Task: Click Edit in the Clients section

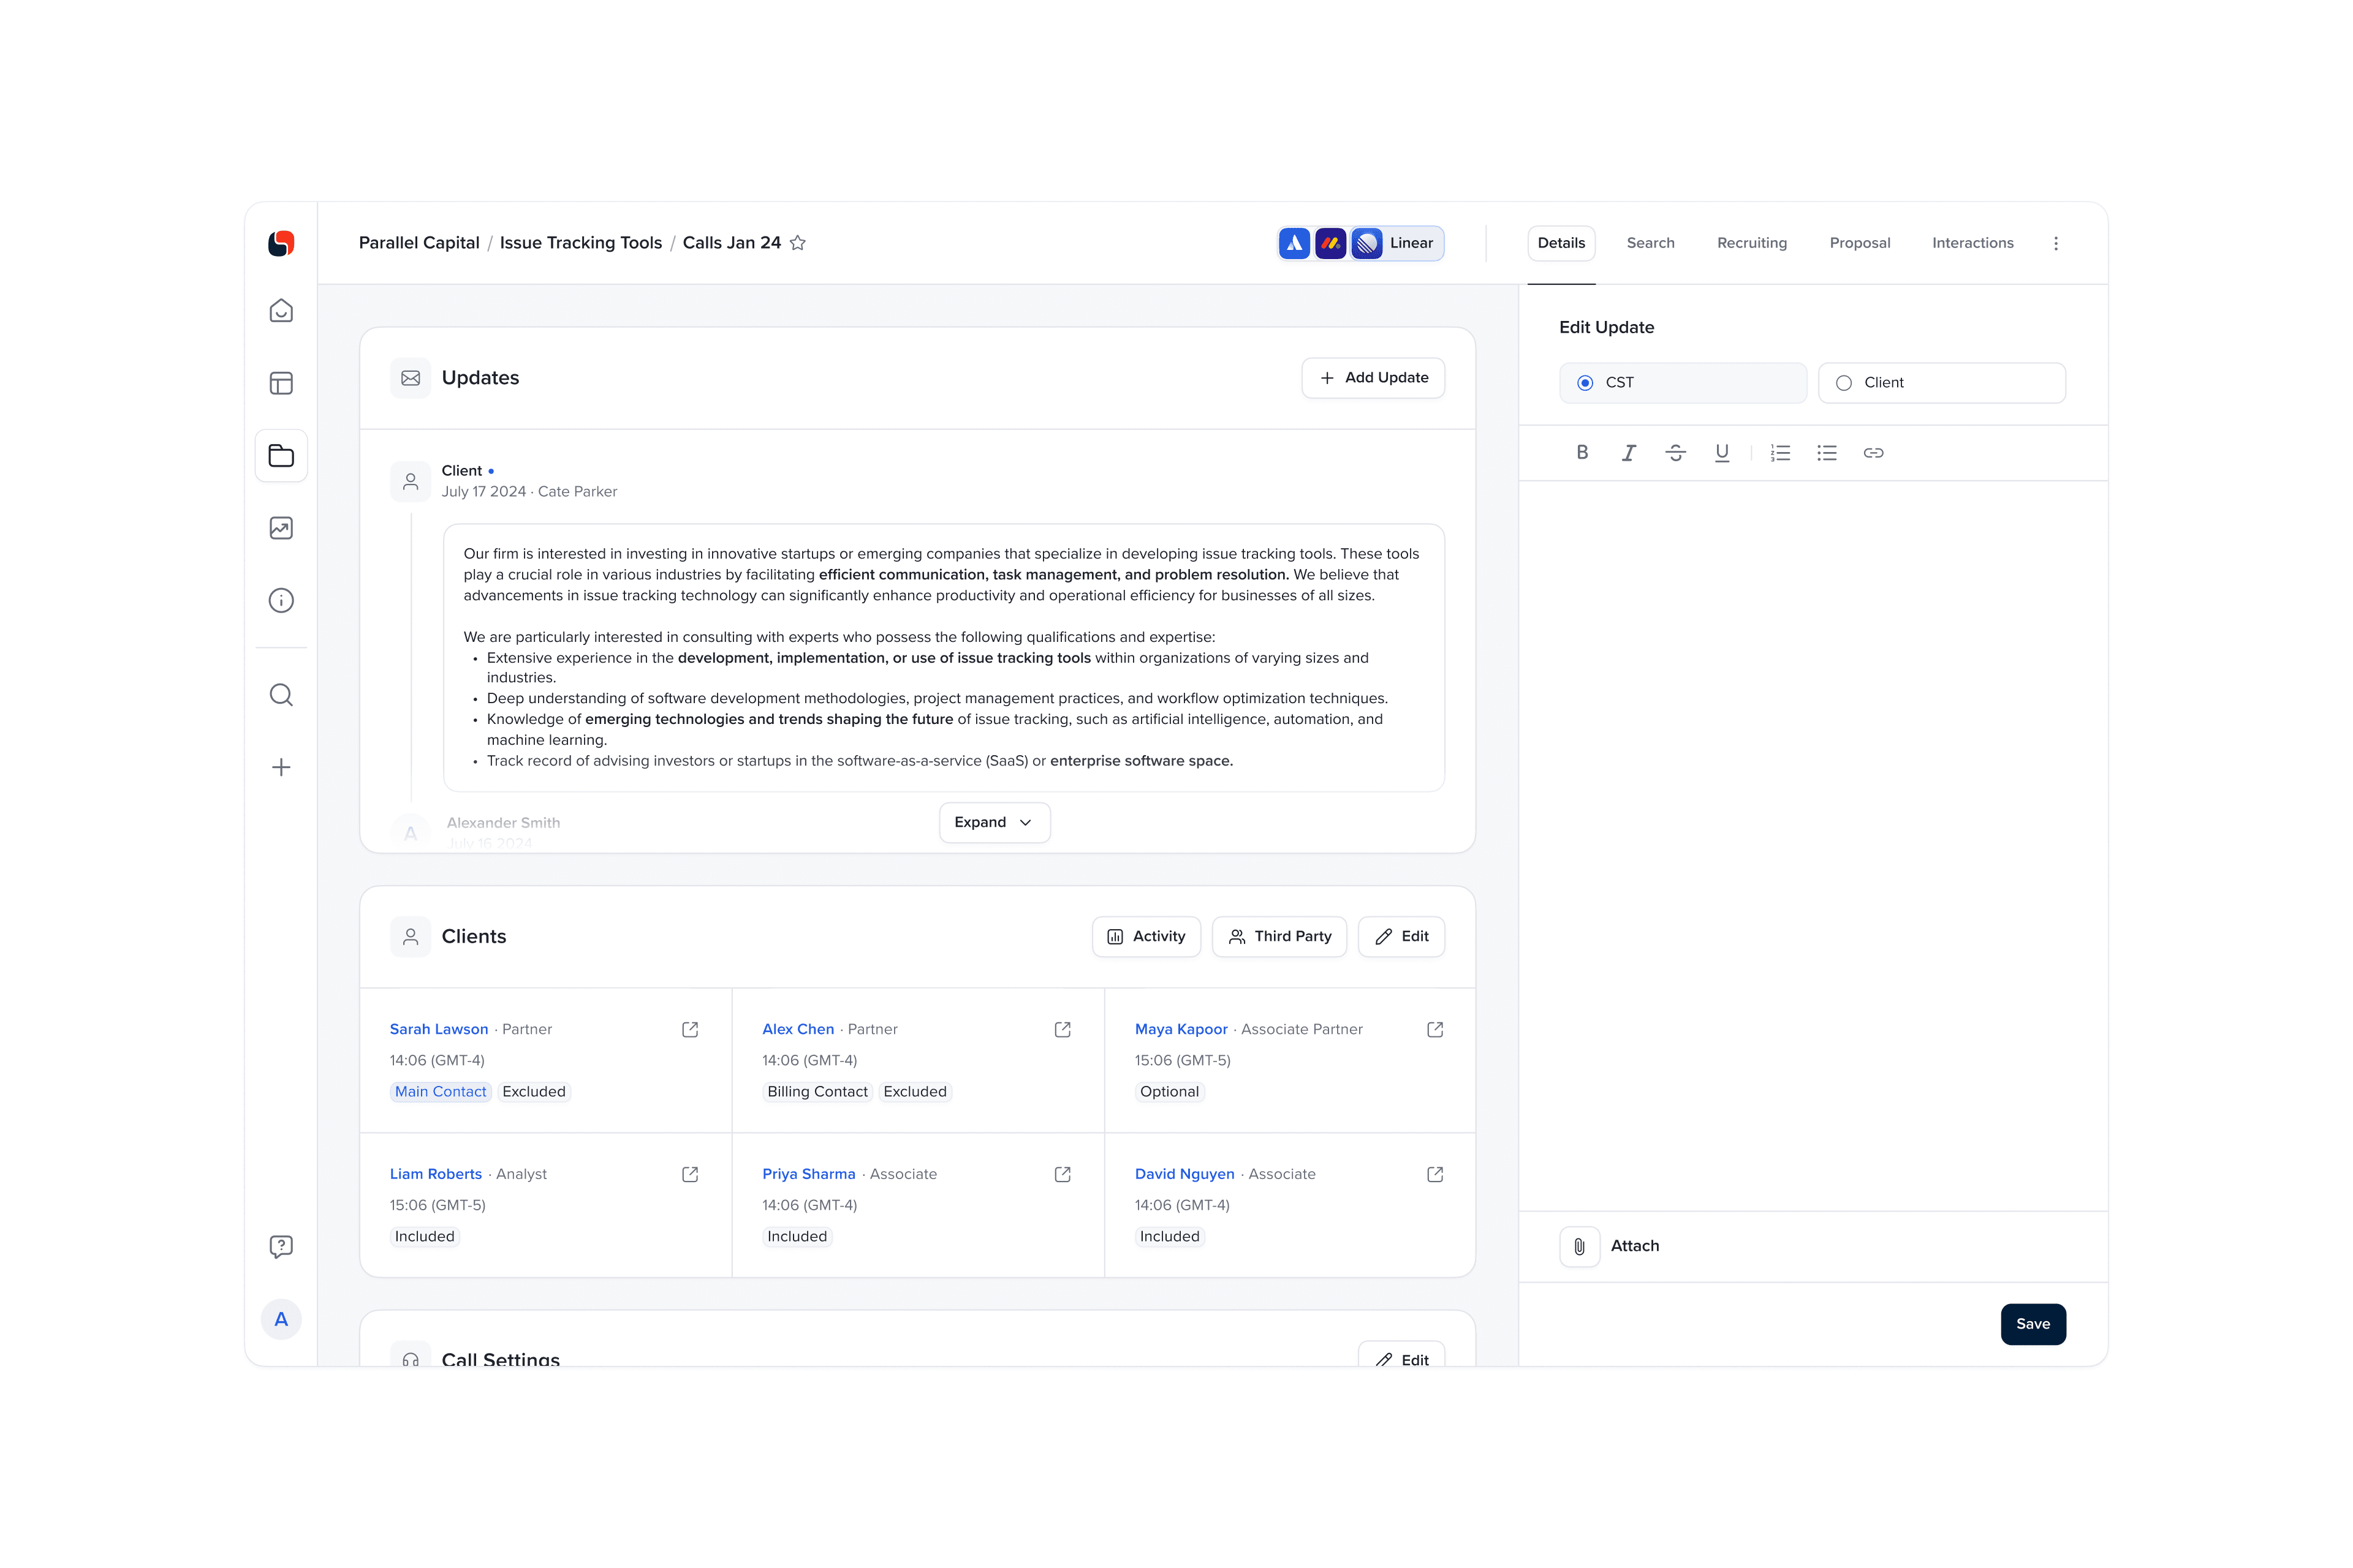Action: coord(1401,936)
